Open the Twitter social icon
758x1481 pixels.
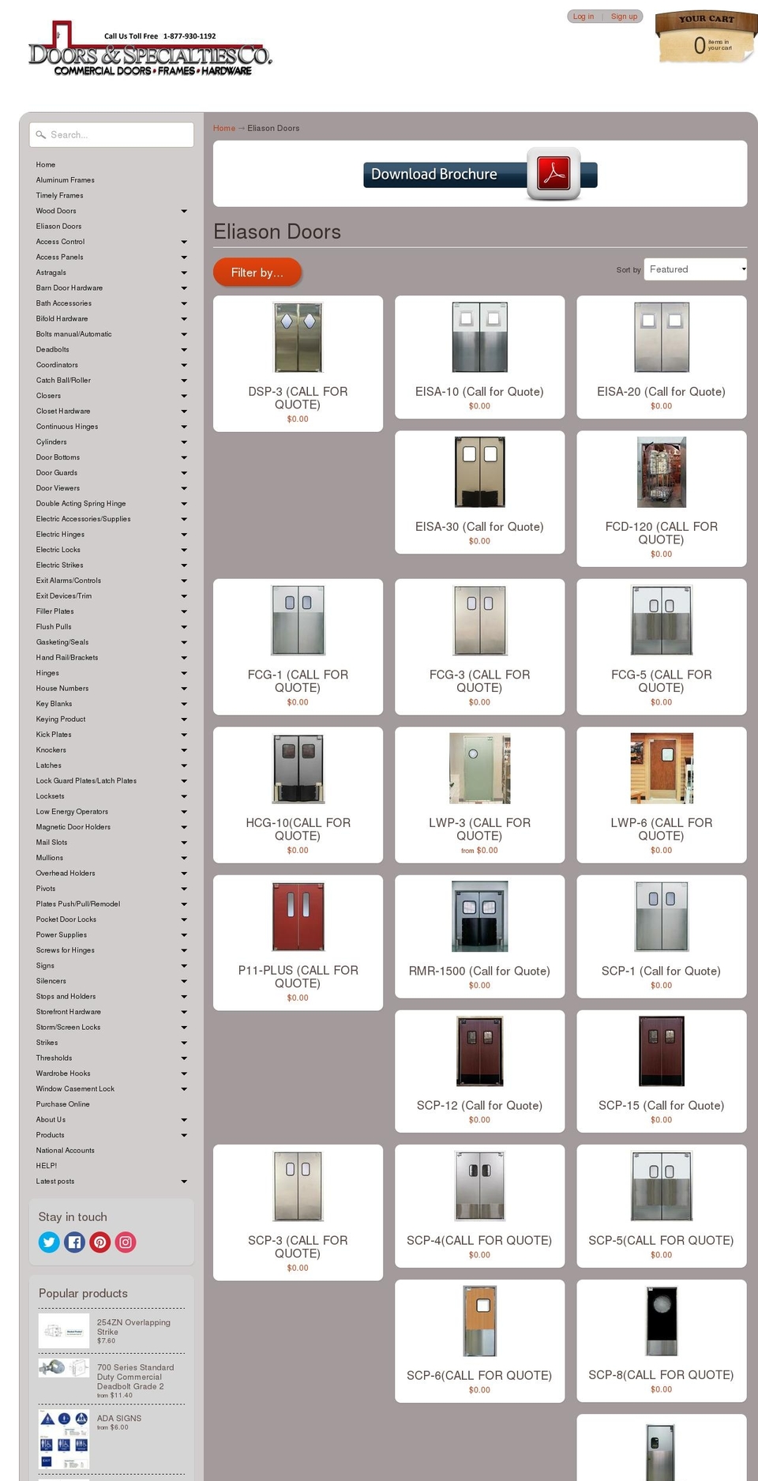click(49, 1242)
